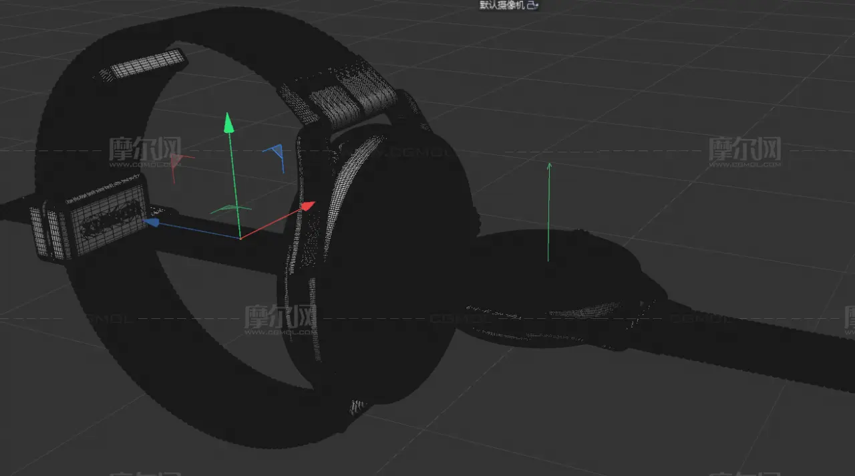The height and width of the screenshot is (476, 855).
Task: Click the default camera label 默认摄像机
Action: [502, 5]
